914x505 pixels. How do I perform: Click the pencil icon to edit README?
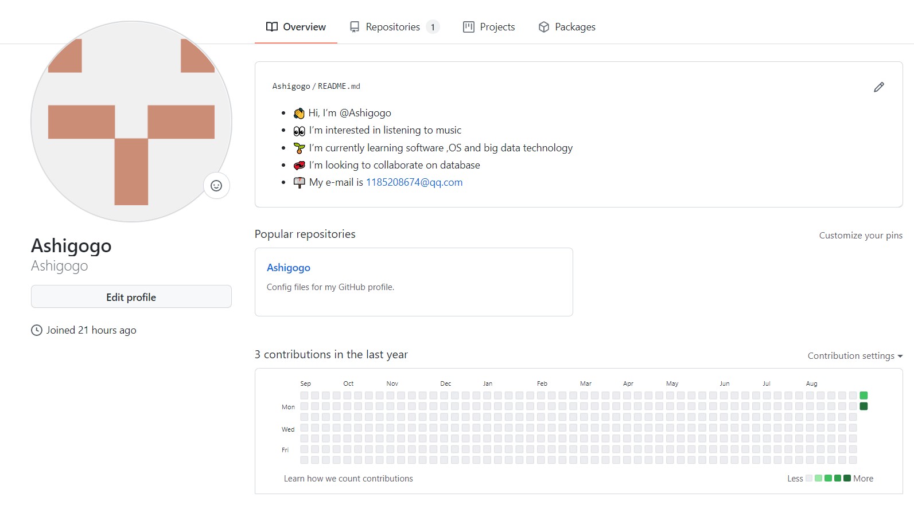(878, 87)
